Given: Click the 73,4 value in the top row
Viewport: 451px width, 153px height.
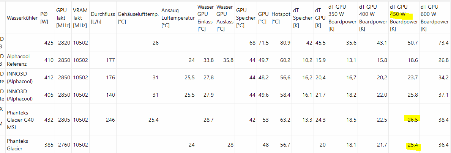Looking at the screenshot, I should click(x=443, y=43).
